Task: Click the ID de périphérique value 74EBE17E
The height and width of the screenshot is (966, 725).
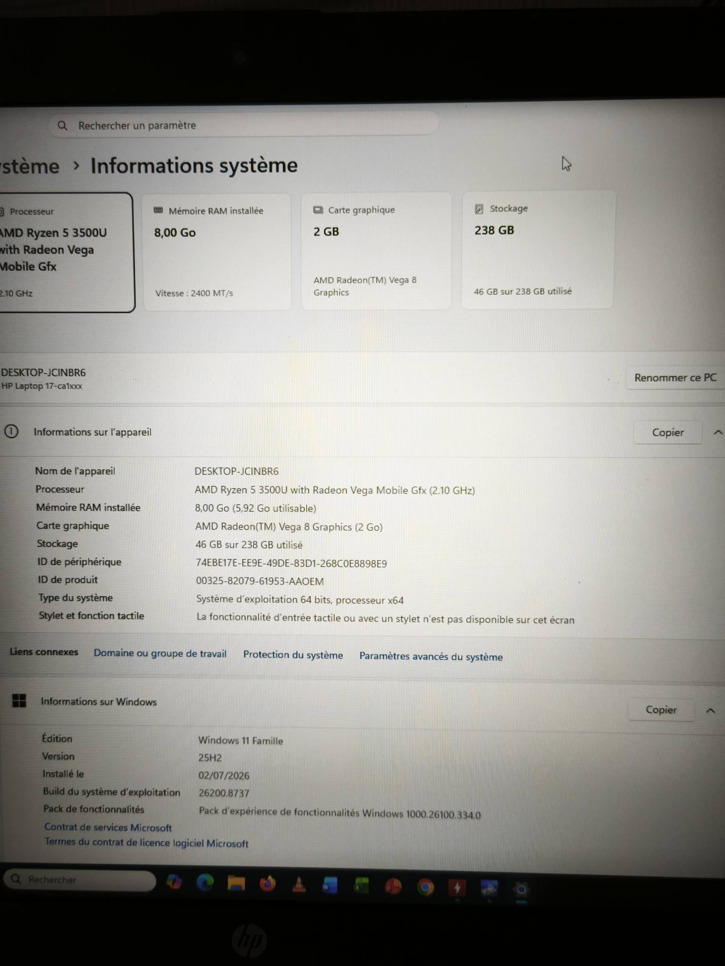Action: coord(291,563)
